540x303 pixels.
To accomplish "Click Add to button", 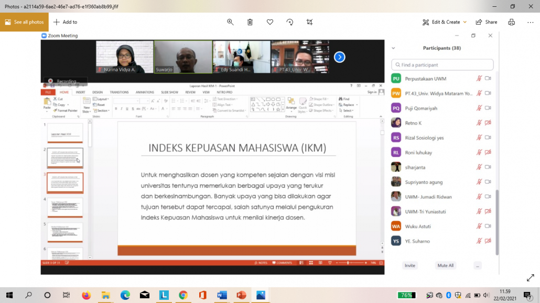I will [x=66, y=22].
